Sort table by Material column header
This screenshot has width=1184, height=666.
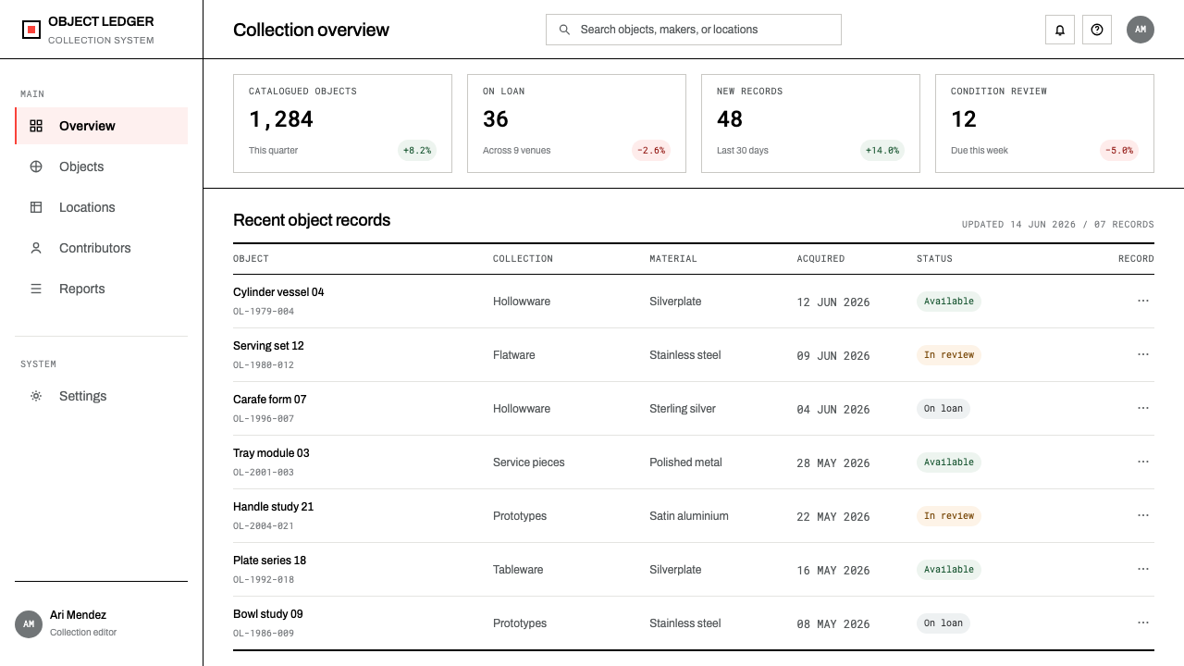673,259
